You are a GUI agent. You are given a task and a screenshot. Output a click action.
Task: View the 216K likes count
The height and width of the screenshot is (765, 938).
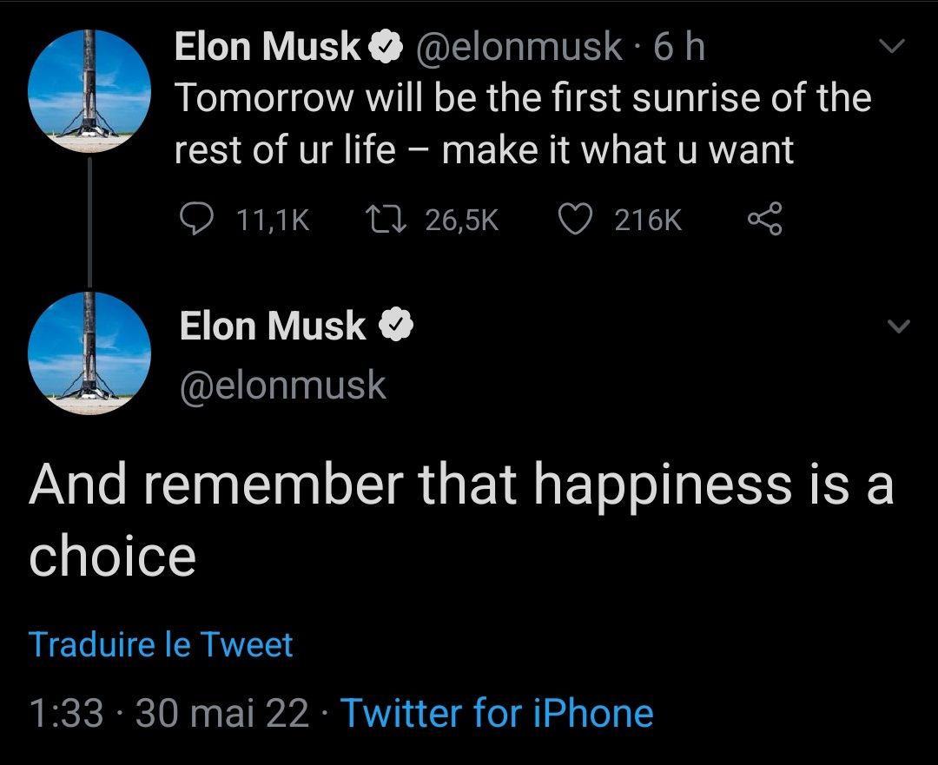pos(648,221)
